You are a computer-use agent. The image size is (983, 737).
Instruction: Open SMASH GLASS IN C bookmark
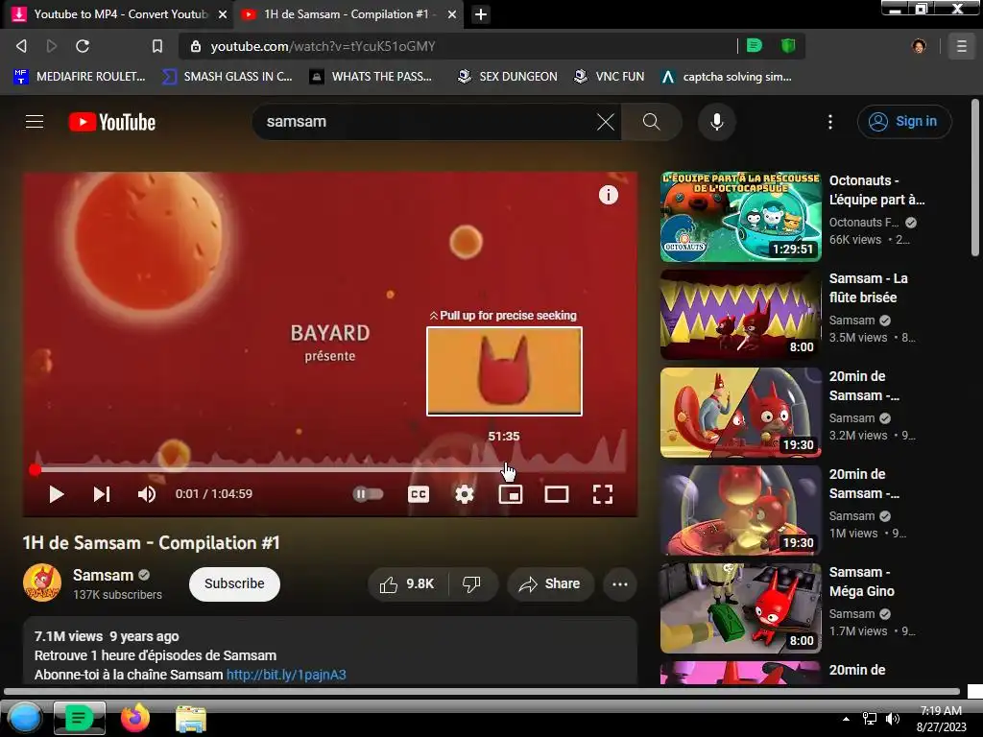tap(227, 77)
